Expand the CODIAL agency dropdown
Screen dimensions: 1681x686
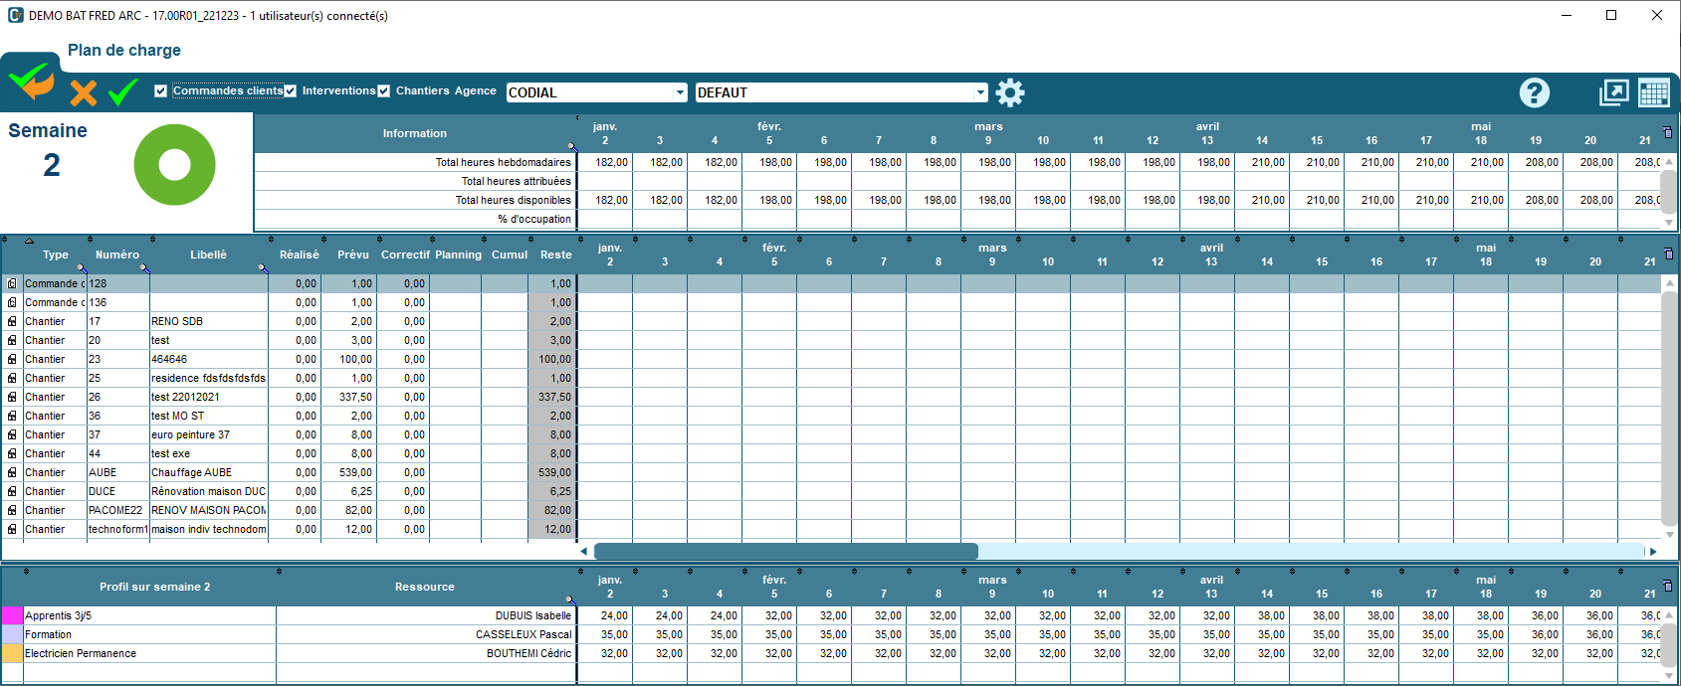(x=680, y=92)
